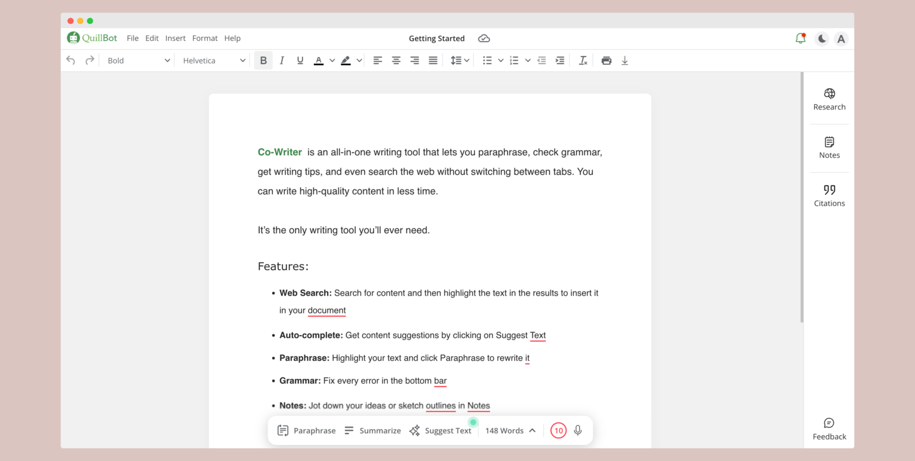915x461 pixels.
Task: Open the Citations panel
Action: pos(829,196)
